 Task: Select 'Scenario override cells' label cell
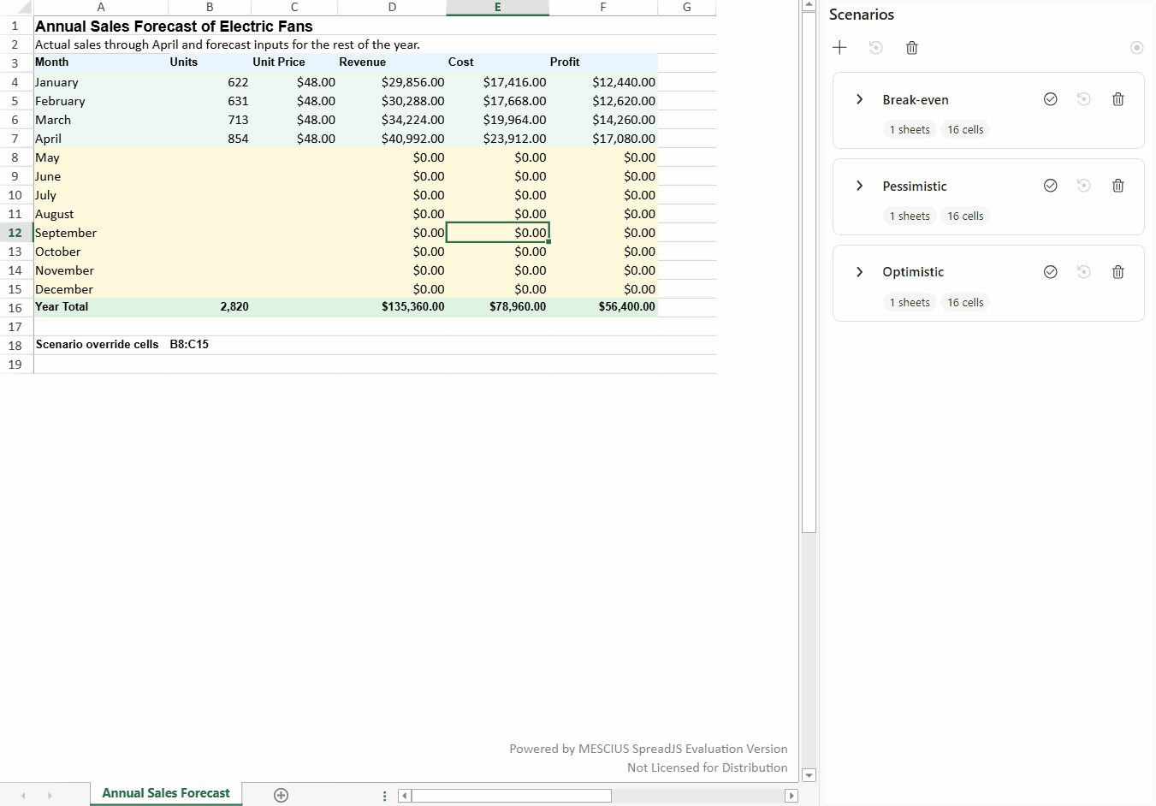pos(101,345)
